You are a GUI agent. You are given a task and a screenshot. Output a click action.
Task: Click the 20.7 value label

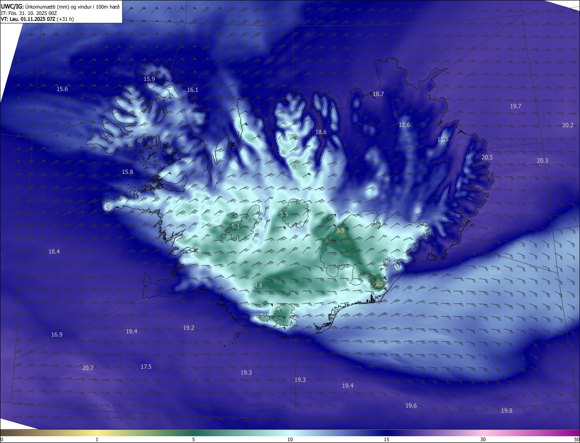pyautogui.click(x=88, y=368)
